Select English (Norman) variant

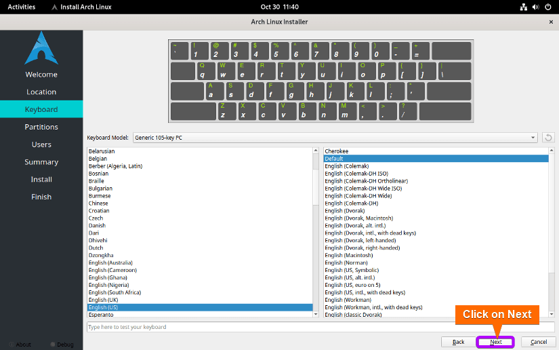click(x=436, y=263)
